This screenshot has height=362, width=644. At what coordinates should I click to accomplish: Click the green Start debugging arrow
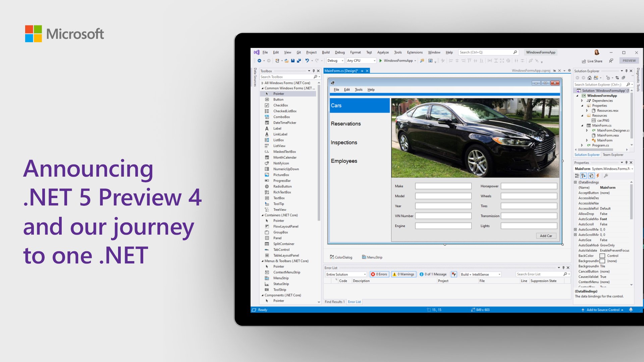[380, 61]
